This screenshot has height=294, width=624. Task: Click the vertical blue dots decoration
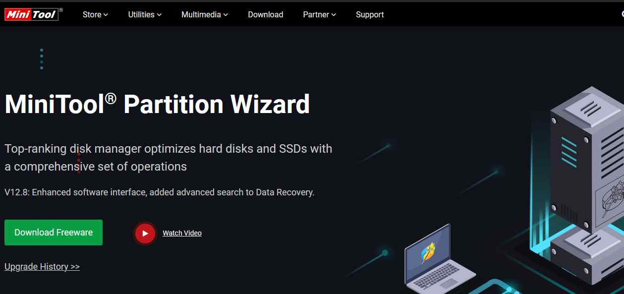click(x=42, y=59)
